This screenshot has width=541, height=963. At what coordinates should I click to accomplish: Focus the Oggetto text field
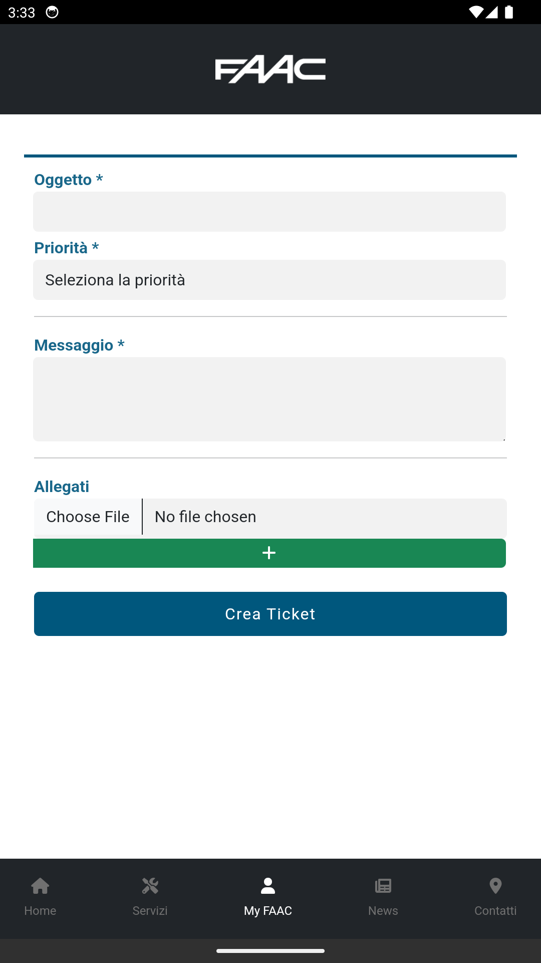[269, 212]
